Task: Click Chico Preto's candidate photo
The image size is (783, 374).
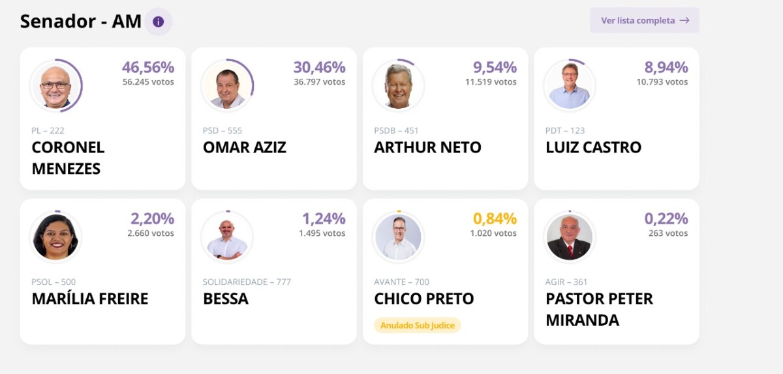Action: coord(398,237)
